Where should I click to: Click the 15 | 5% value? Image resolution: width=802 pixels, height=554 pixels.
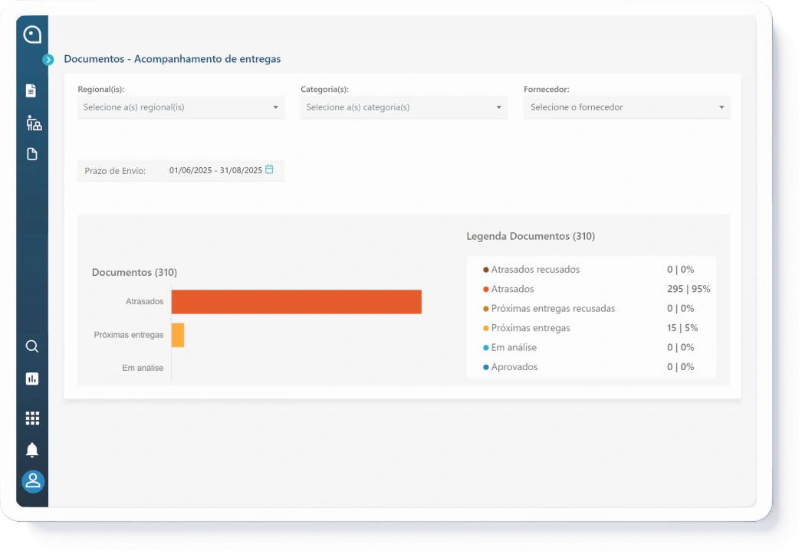682,328
